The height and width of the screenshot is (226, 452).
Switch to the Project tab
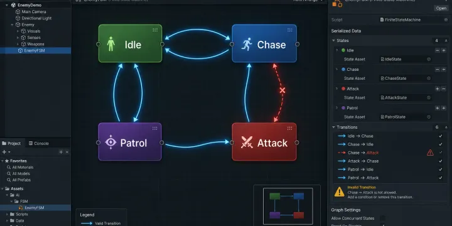pos(11,143)
